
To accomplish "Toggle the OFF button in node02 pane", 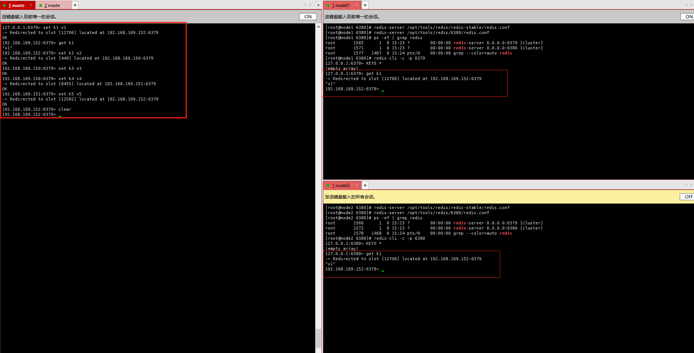I will (687, 197).
